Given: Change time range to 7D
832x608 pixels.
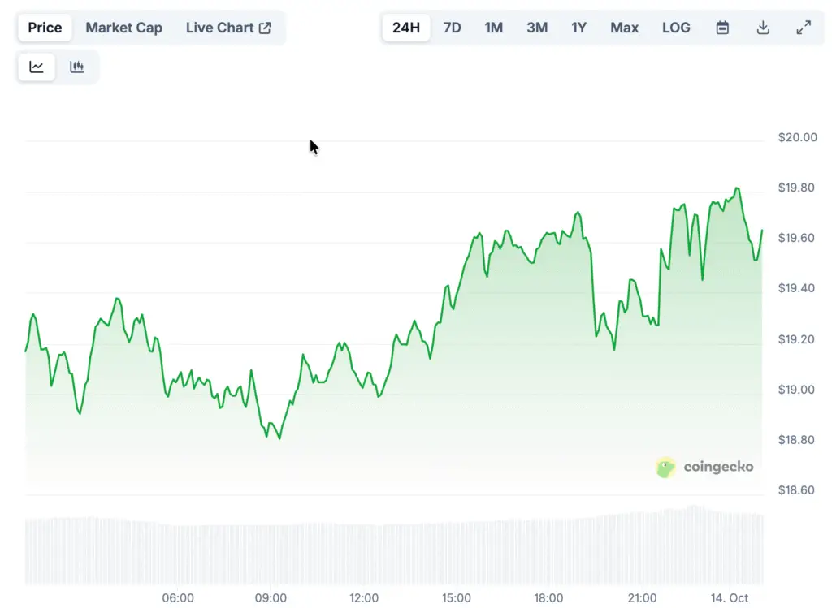Looking at the screenshot, I should coord(452,28).
